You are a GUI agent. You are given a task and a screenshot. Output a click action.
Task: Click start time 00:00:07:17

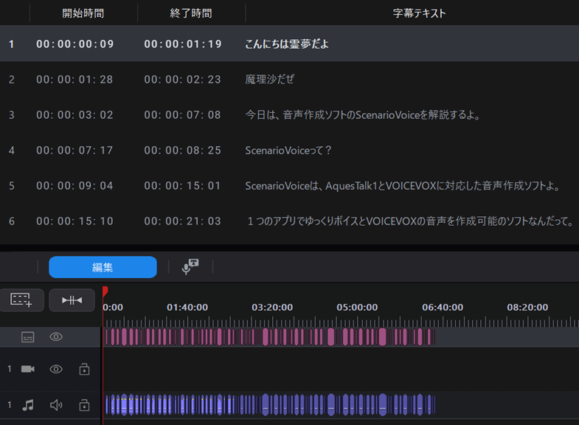coord(74,151)
